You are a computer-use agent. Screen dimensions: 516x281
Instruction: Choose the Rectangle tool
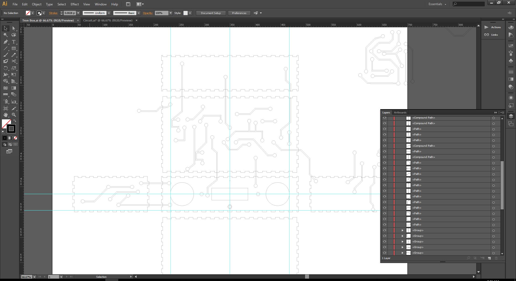tap(14, 49)
